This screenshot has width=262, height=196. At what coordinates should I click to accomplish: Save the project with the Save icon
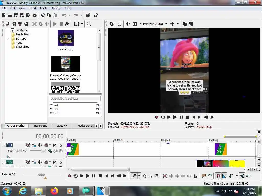point(16,16)
